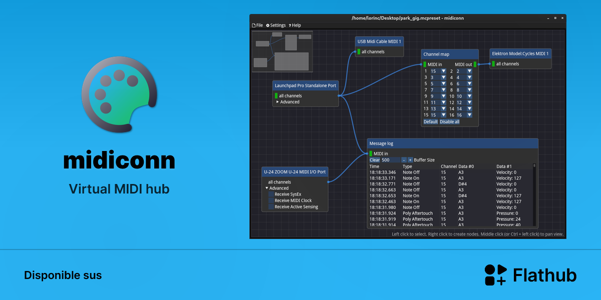This screenshot has height=300, width=601.
Task: Increase buffer size with the plus button
Action: [410, 160]
